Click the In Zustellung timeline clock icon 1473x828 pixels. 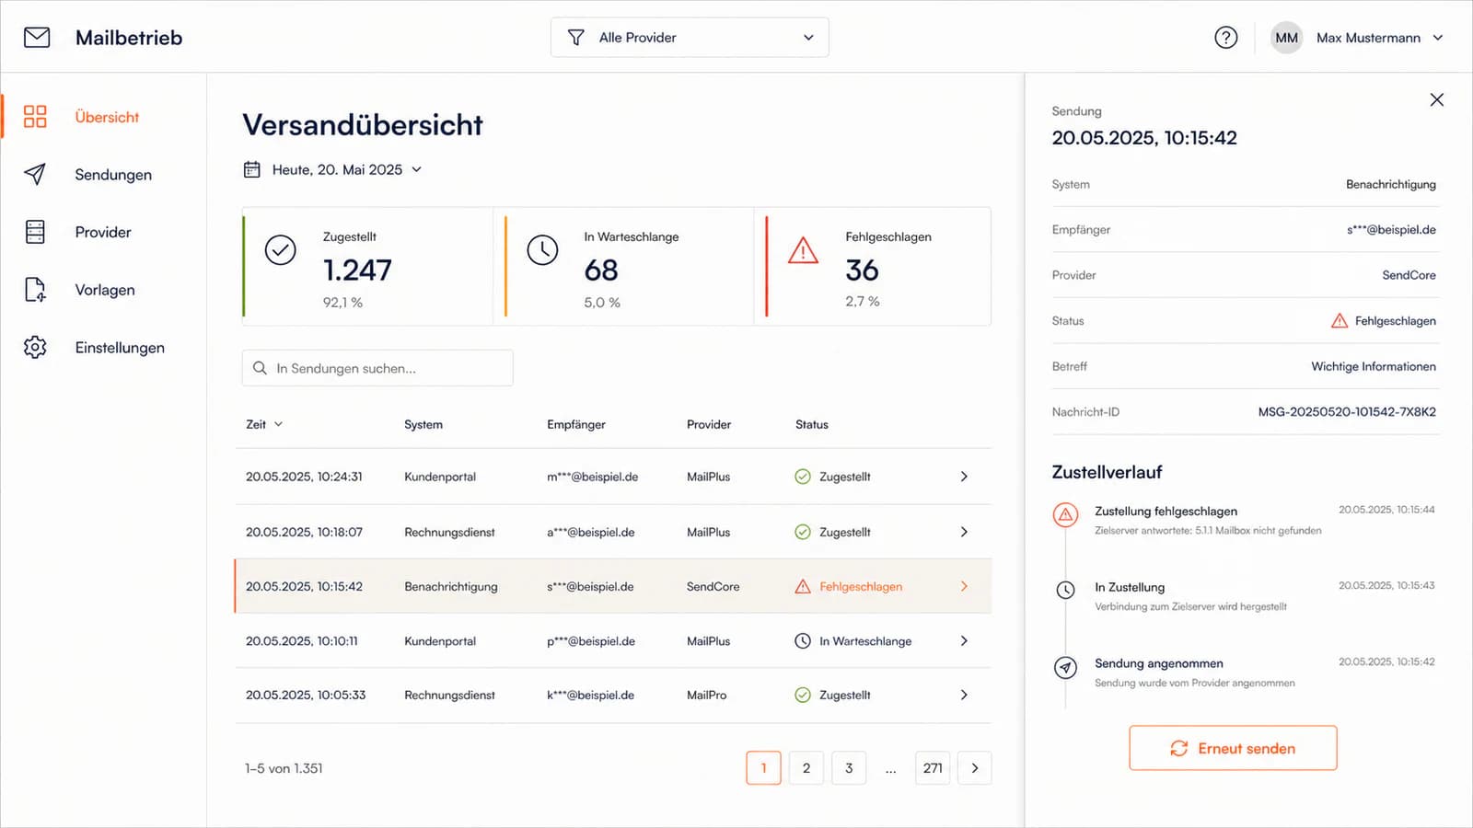tap(1065, 590)
